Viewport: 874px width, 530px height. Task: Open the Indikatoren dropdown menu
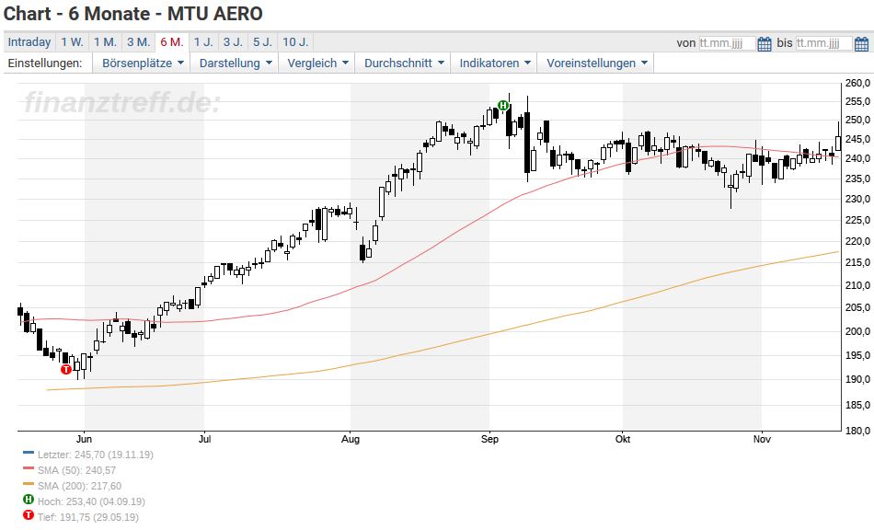[x=494, y=63]
